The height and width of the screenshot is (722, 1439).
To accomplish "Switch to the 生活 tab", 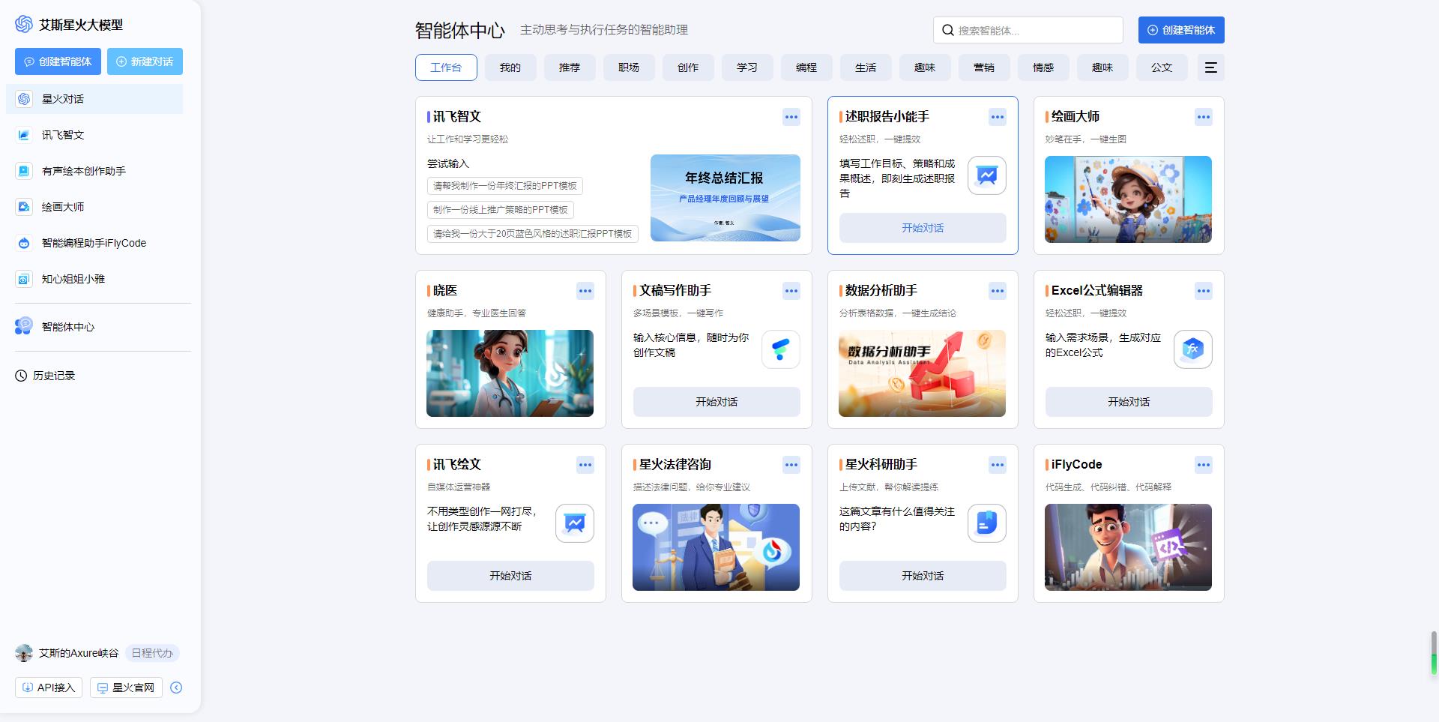I will coord(866,67).
